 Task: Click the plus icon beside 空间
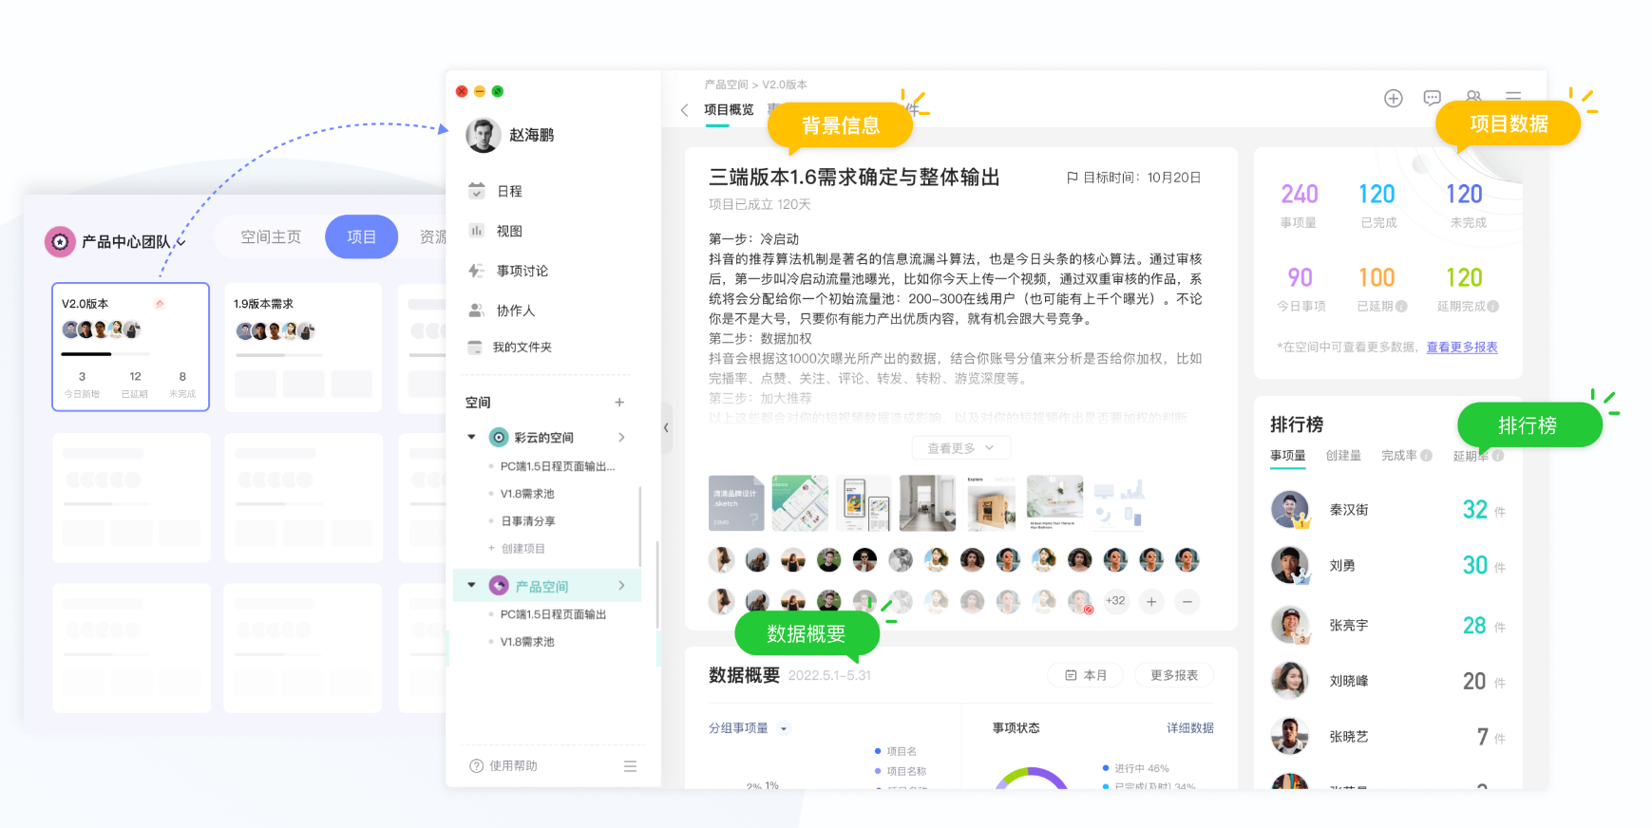pyautogui.click(x=619, y=403)
